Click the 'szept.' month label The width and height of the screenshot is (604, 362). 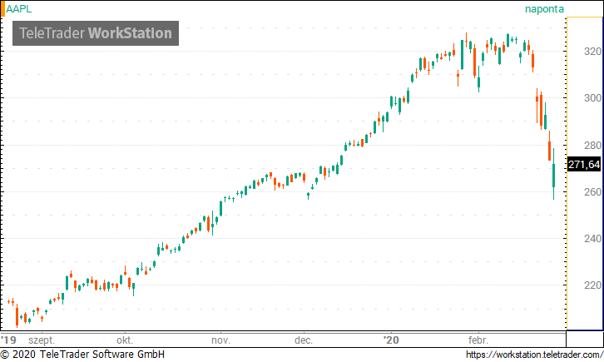(x=42, y=340)
